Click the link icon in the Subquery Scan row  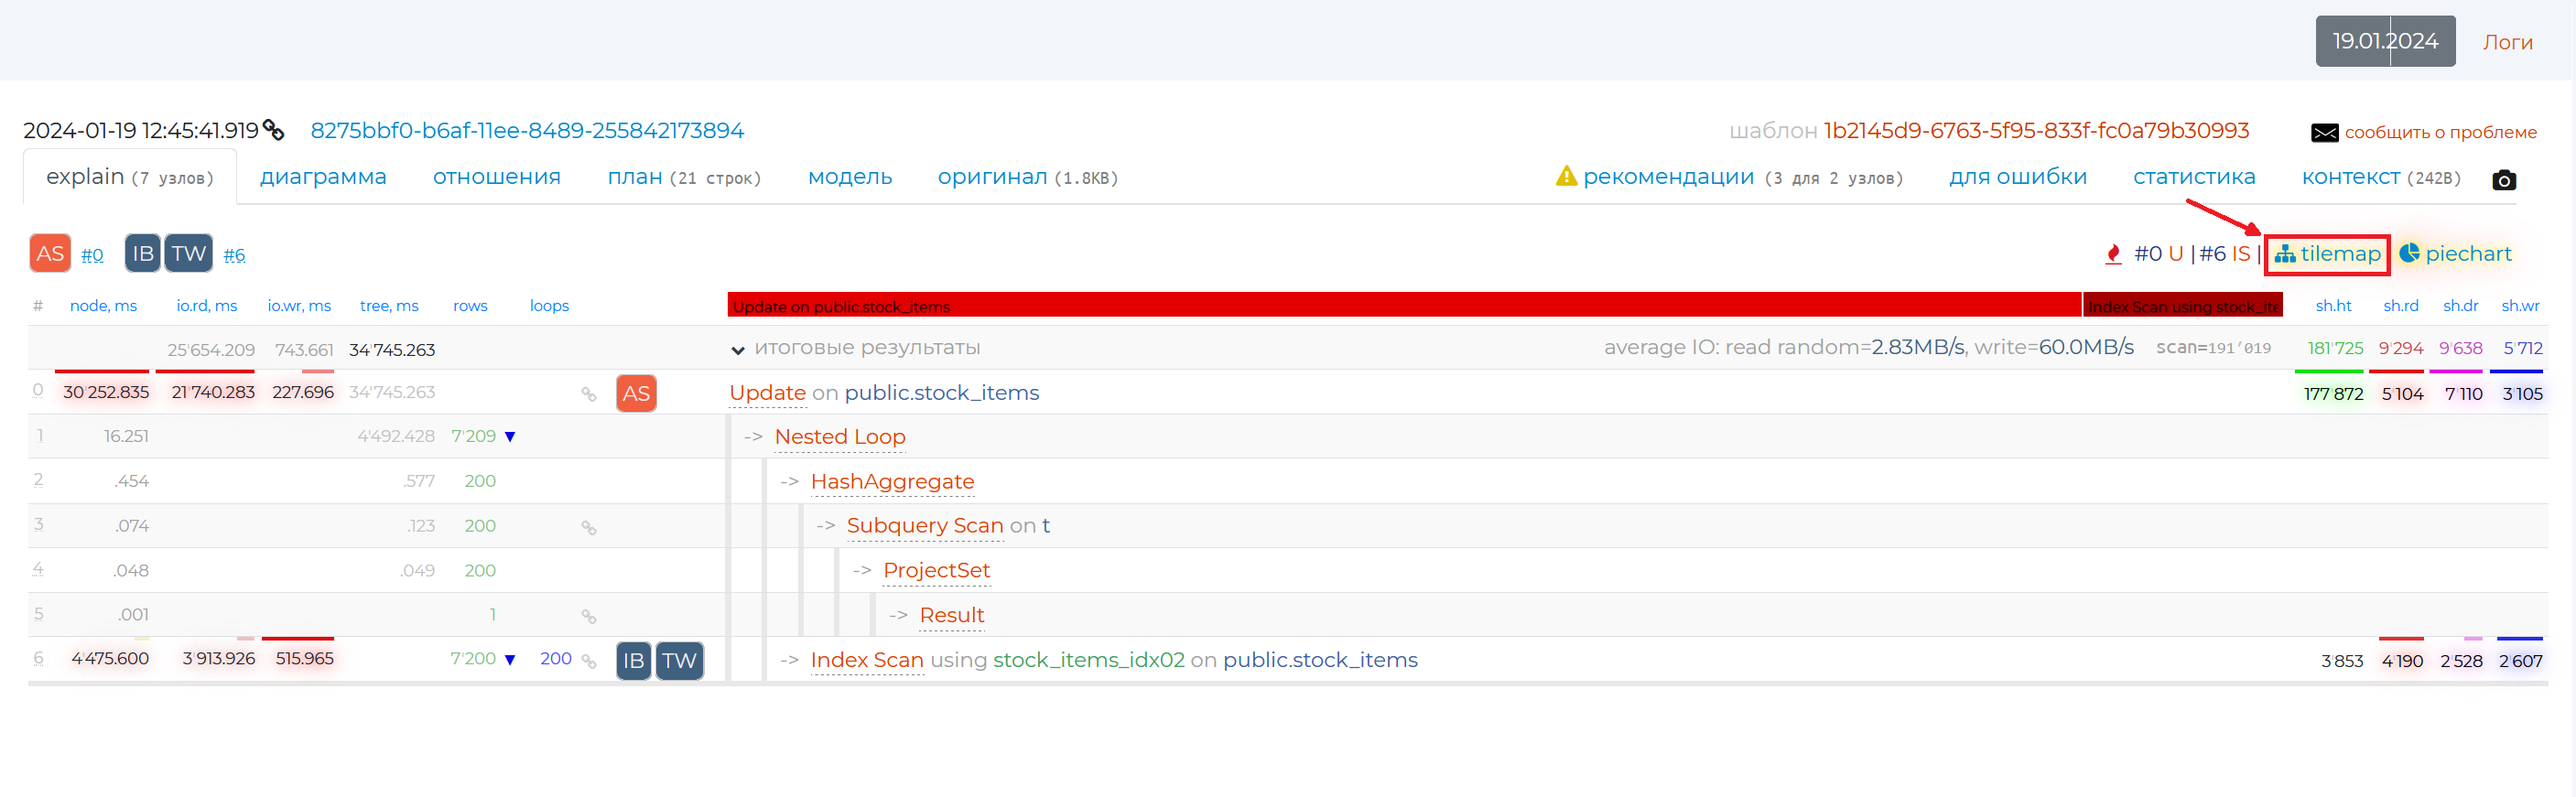point(589,528)
